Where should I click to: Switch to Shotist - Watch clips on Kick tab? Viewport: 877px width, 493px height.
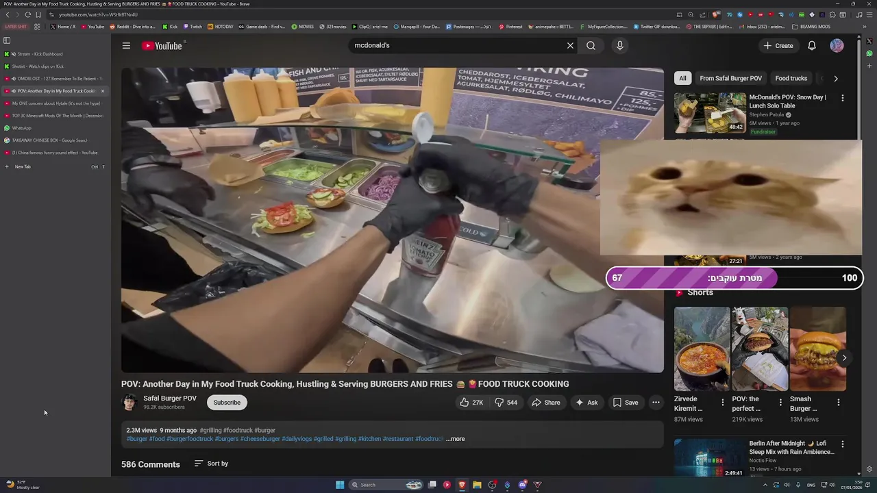[x=55, y=66]
